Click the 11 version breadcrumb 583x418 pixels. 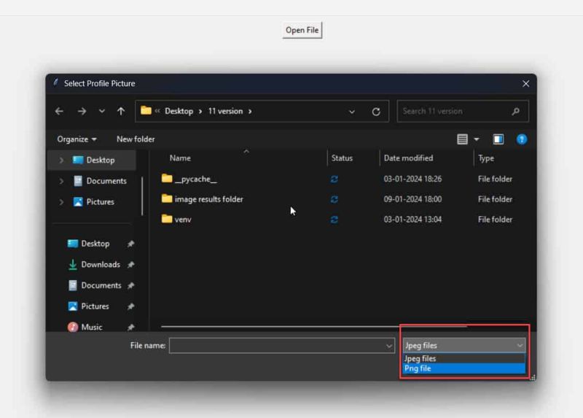tap(225, 111)
